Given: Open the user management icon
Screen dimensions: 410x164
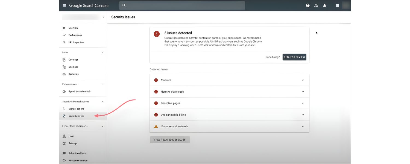Looking at the screenshot, I should click(316, 5).
